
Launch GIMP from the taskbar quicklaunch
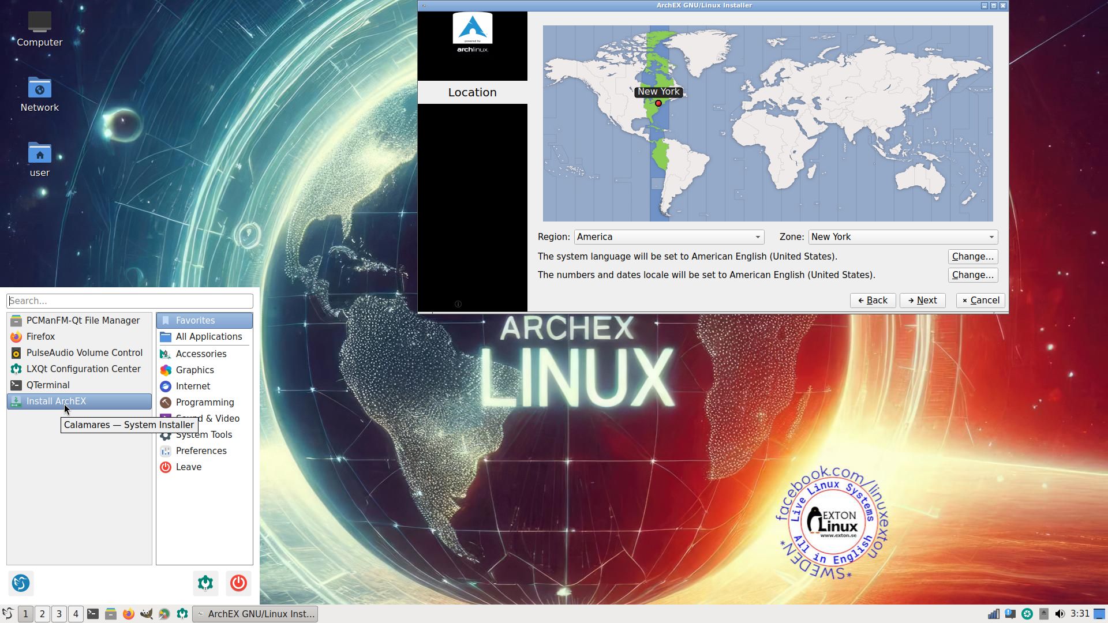(x=147, y=614)
